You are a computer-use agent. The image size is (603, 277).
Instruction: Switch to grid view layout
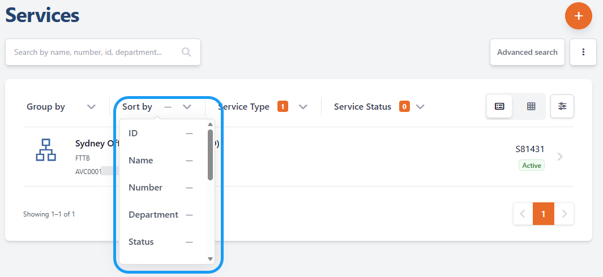(531, 106)
